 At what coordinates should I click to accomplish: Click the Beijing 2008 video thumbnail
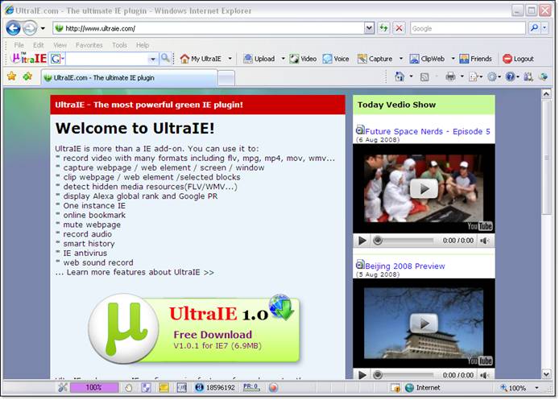424,323
